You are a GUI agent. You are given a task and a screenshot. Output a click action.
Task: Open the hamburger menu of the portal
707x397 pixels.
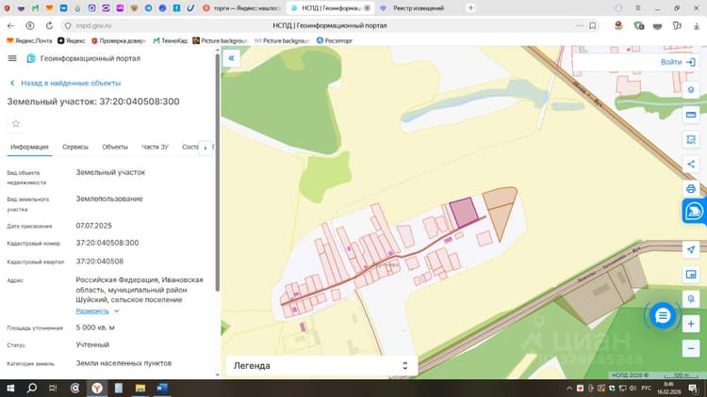click(12, 58)
